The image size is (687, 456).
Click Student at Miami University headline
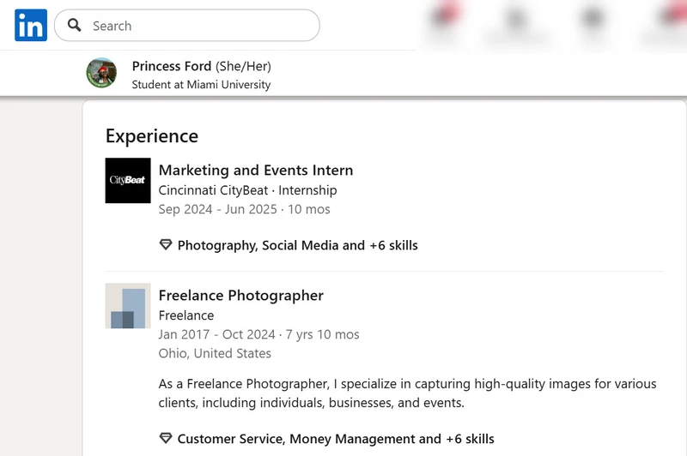pyautogui.click(x=201, y=84)
